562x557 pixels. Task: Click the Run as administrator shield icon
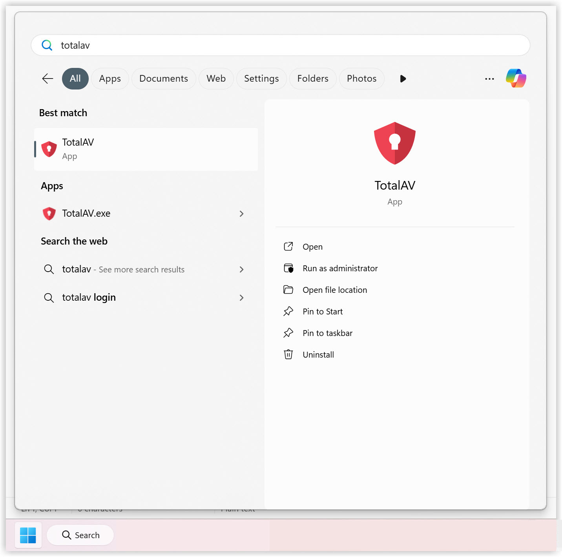click(x=288, y=268)
